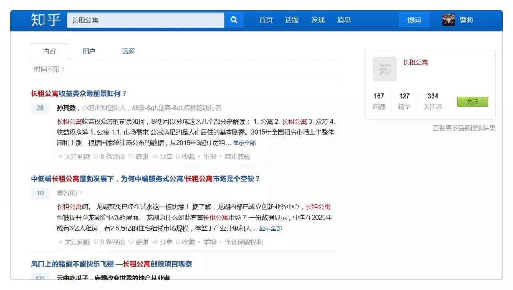Open question 长租公寓收益类众筹前景如何？
This screenshot has width=513, height=290.
(79, 93)
